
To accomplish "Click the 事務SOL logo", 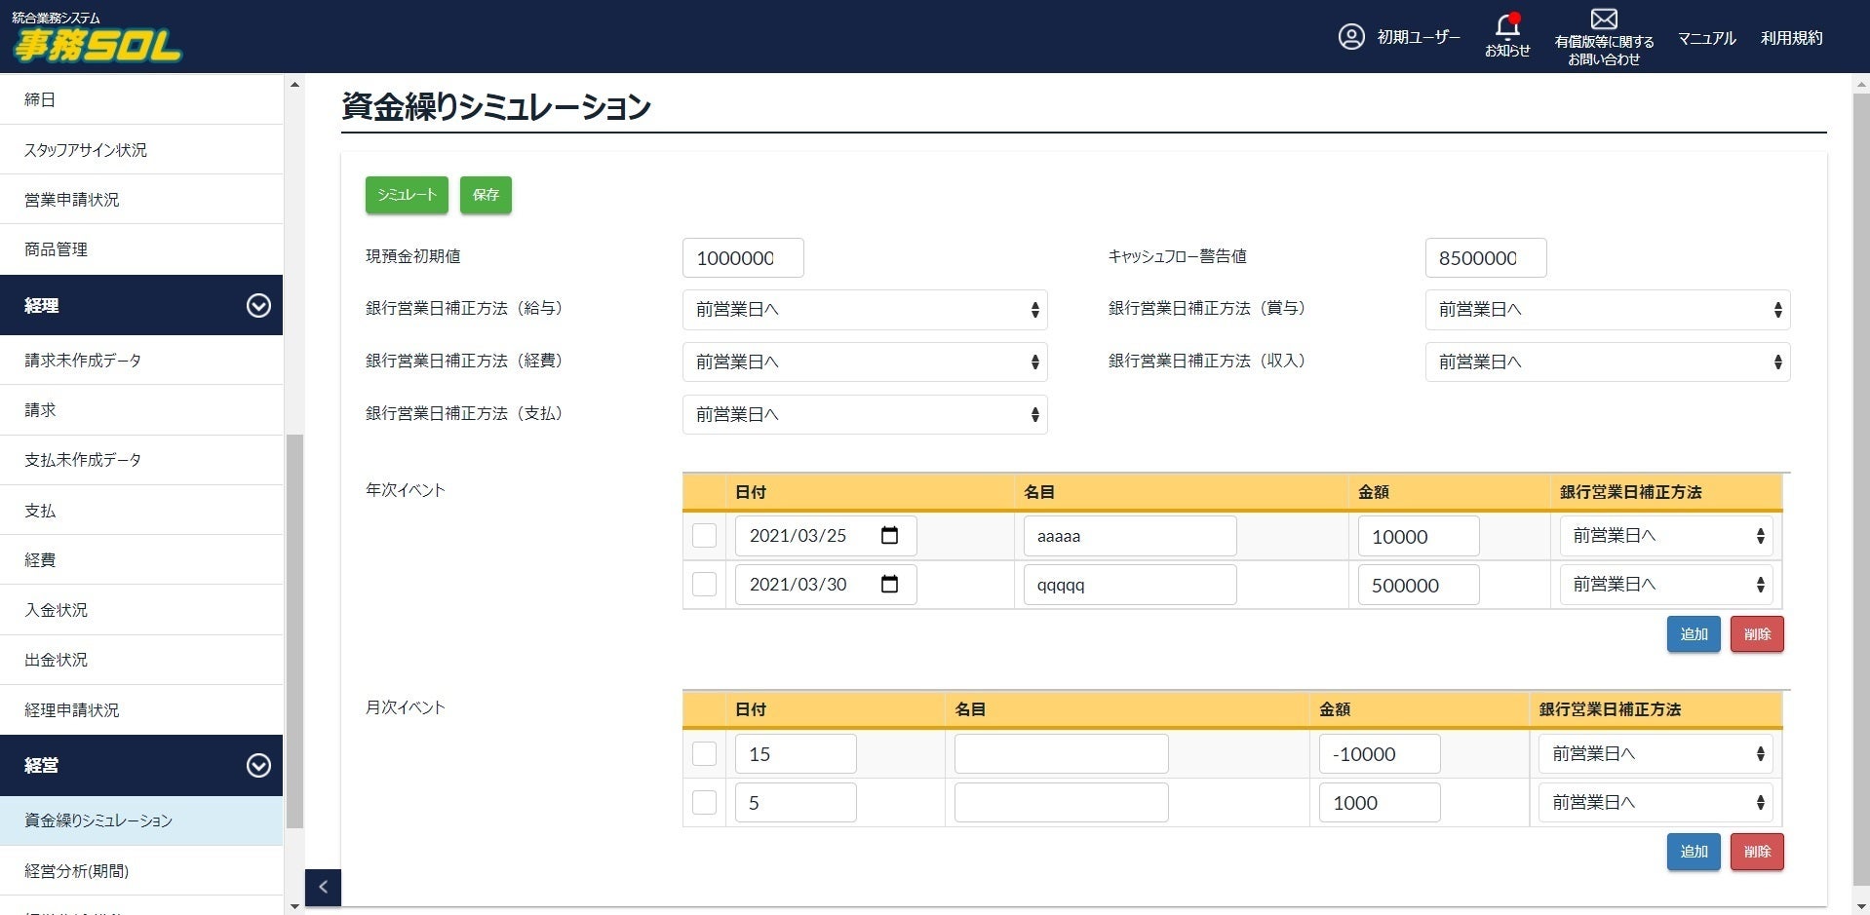I will [x=97, y=38].
